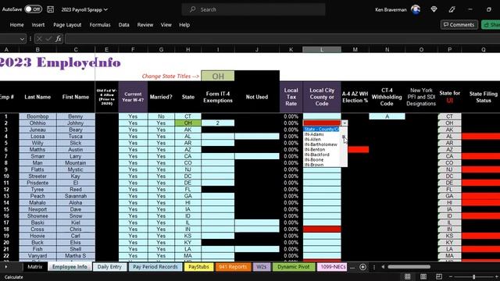Click the Insert Function fx icon
The width and height of the screenshot is (500, 281).
coord(58,39)
